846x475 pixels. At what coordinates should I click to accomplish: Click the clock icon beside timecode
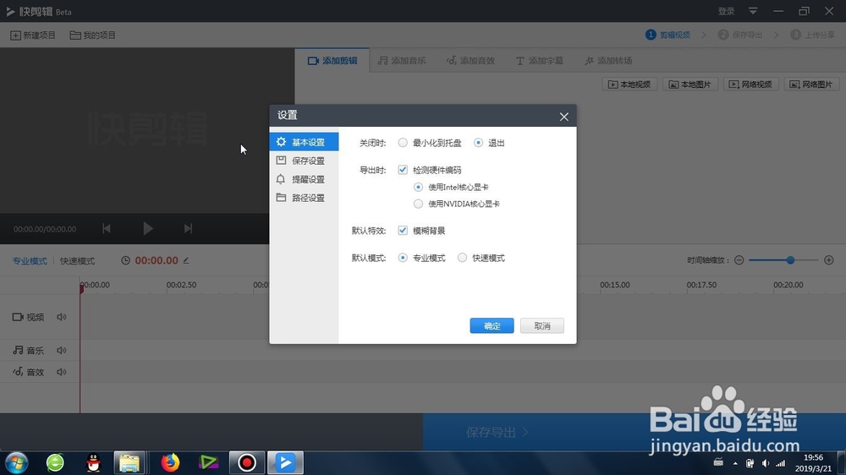tap(125, 260)
